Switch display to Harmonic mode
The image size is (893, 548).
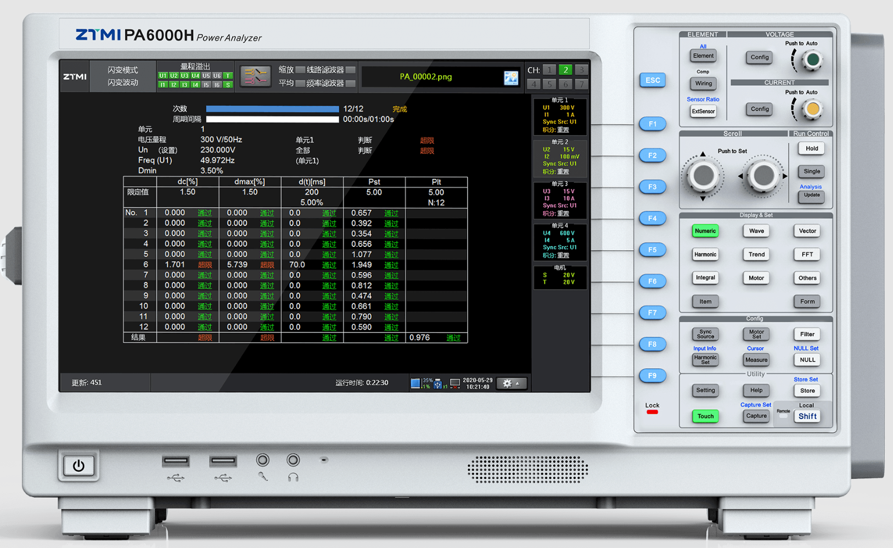click(x=705, y=255)
